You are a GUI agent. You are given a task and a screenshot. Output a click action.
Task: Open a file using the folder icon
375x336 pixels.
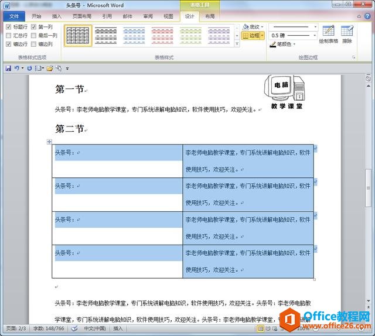coord(50,68)
